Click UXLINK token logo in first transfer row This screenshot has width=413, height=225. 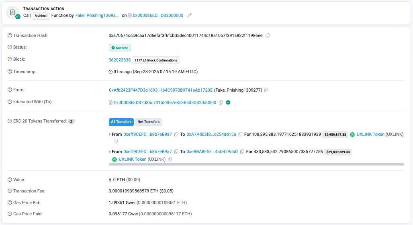(x=352, y=135)
